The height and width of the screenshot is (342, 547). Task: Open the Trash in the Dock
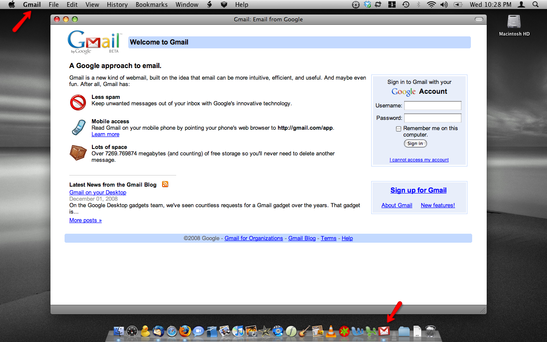tap(431, 331)
